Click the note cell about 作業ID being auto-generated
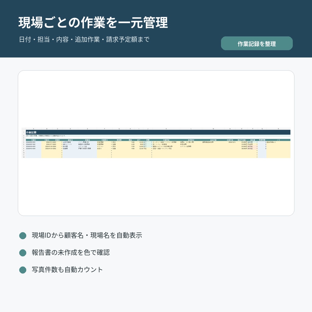312x312 pixels. pyautogui.click(x=158, y=136)
